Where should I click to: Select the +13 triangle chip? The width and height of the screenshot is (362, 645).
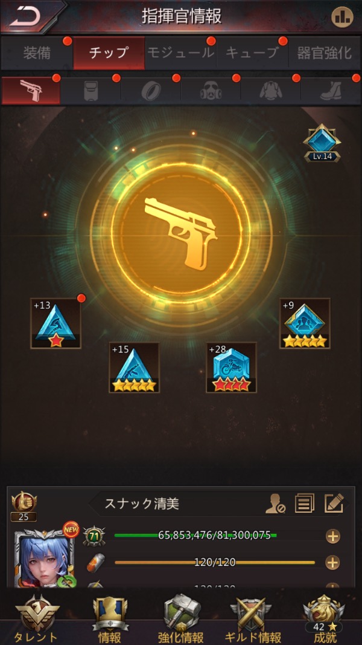pyautogui.click(x=56, y=323)
